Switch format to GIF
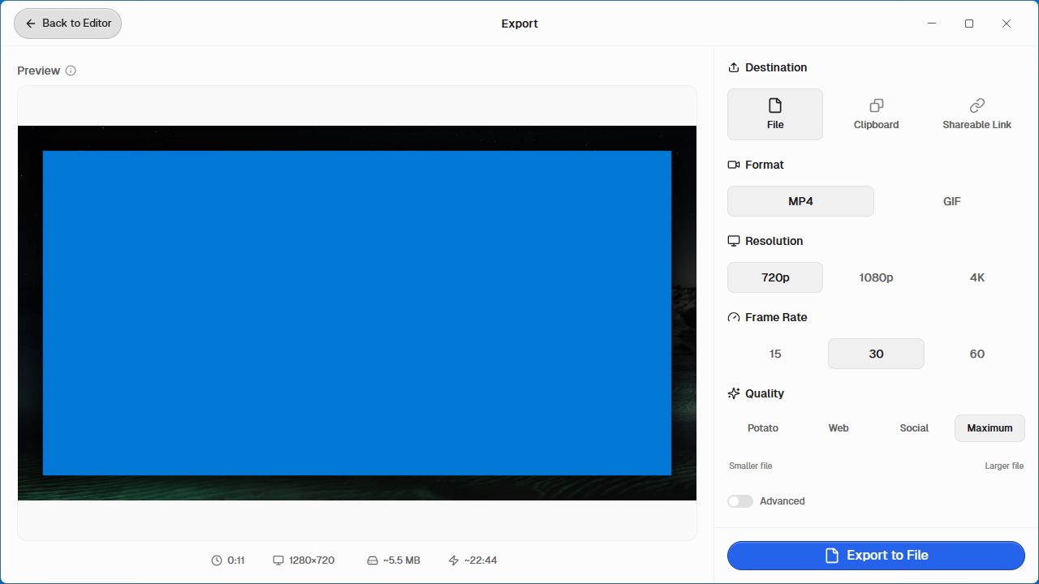This screenshot has height=584, width=1039. tap(951, 201)
